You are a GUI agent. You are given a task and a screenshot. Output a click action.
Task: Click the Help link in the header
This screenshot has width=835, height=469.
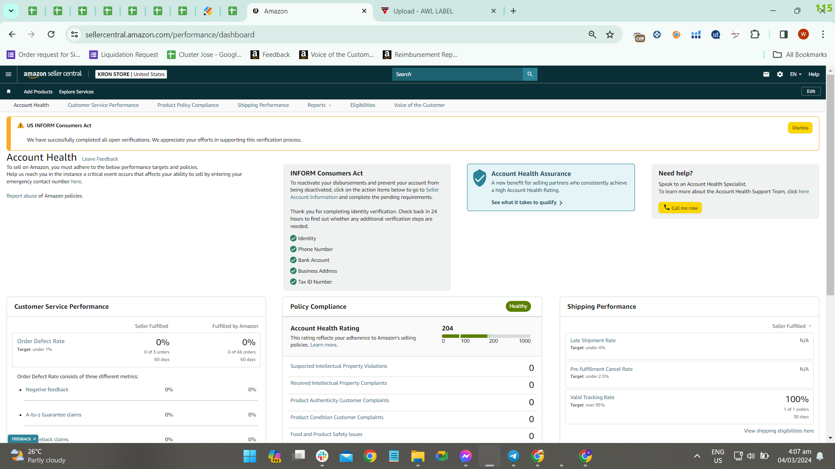814,74
